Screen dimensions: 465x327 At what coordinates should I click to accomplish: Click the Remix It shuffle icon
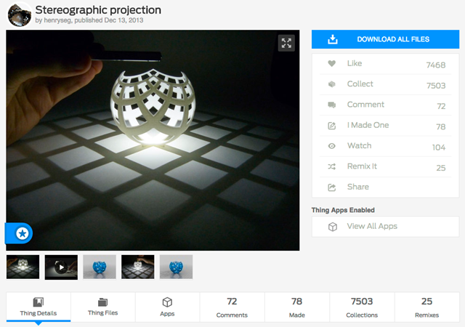332,166
